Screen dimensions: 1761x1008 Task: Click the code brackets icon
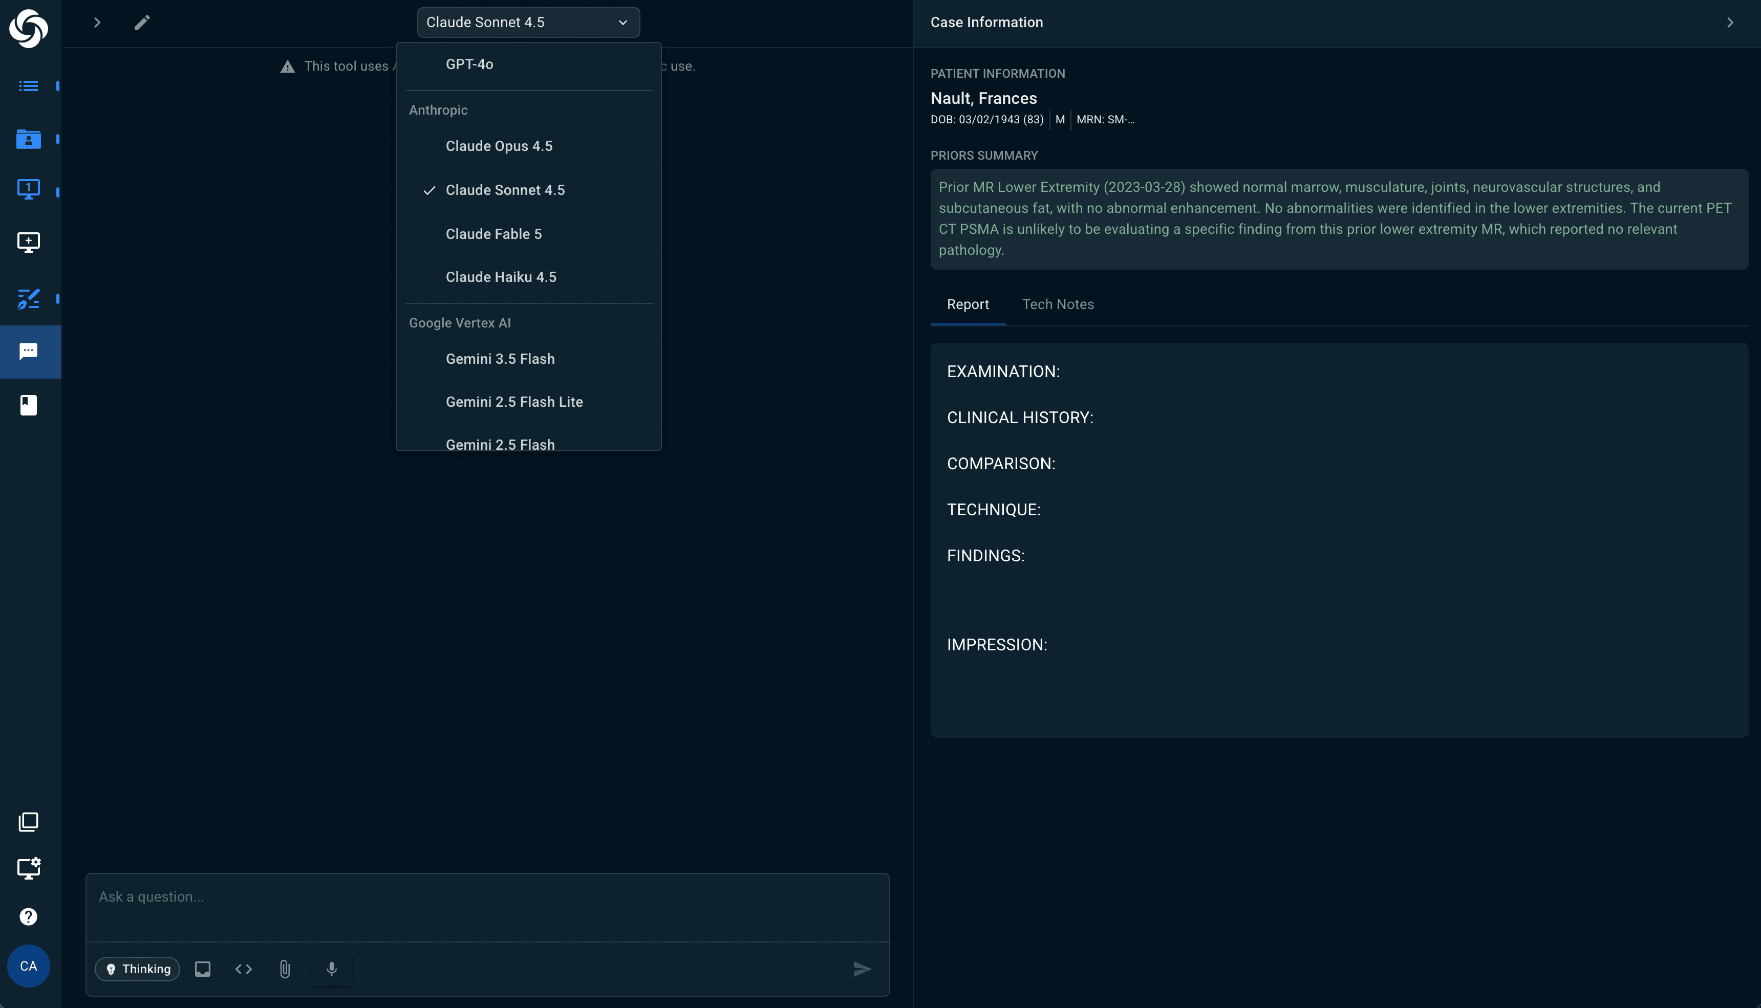[244, 969]
